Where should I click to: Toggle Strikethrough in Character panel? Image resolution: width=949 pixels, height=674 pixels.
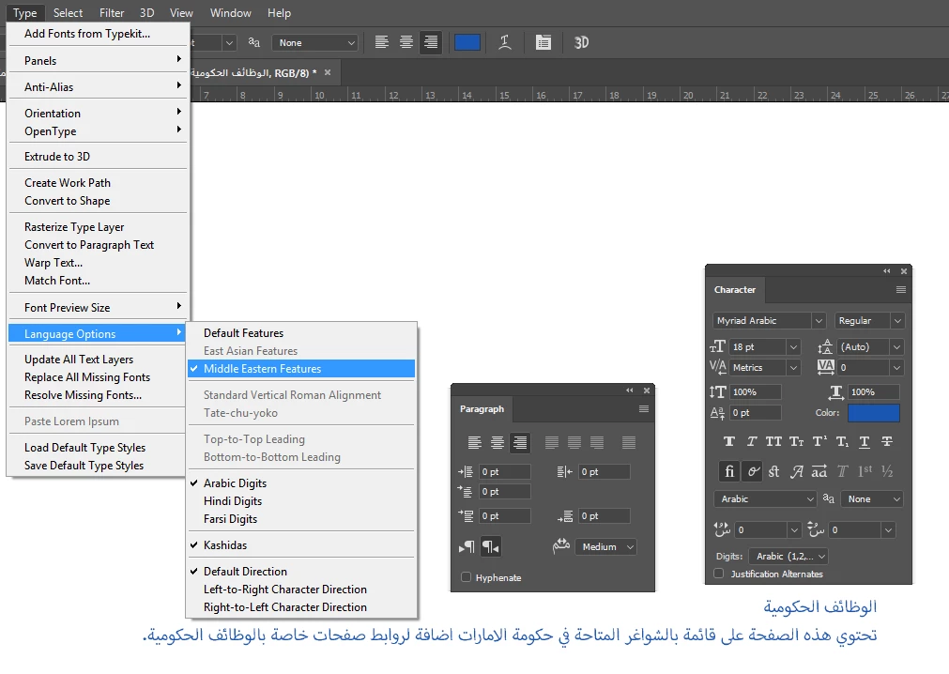click(x=887, y=442)
